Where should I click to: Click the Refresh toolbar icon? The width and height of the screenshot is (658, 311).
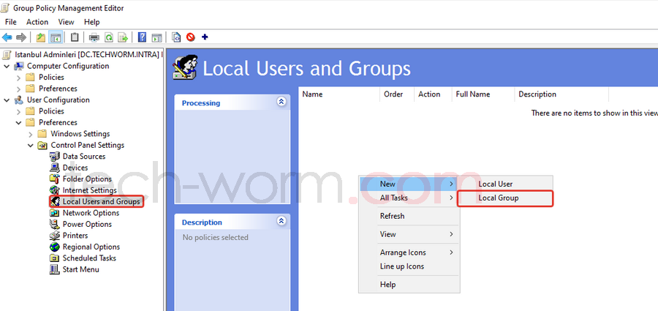coord(108,37)
